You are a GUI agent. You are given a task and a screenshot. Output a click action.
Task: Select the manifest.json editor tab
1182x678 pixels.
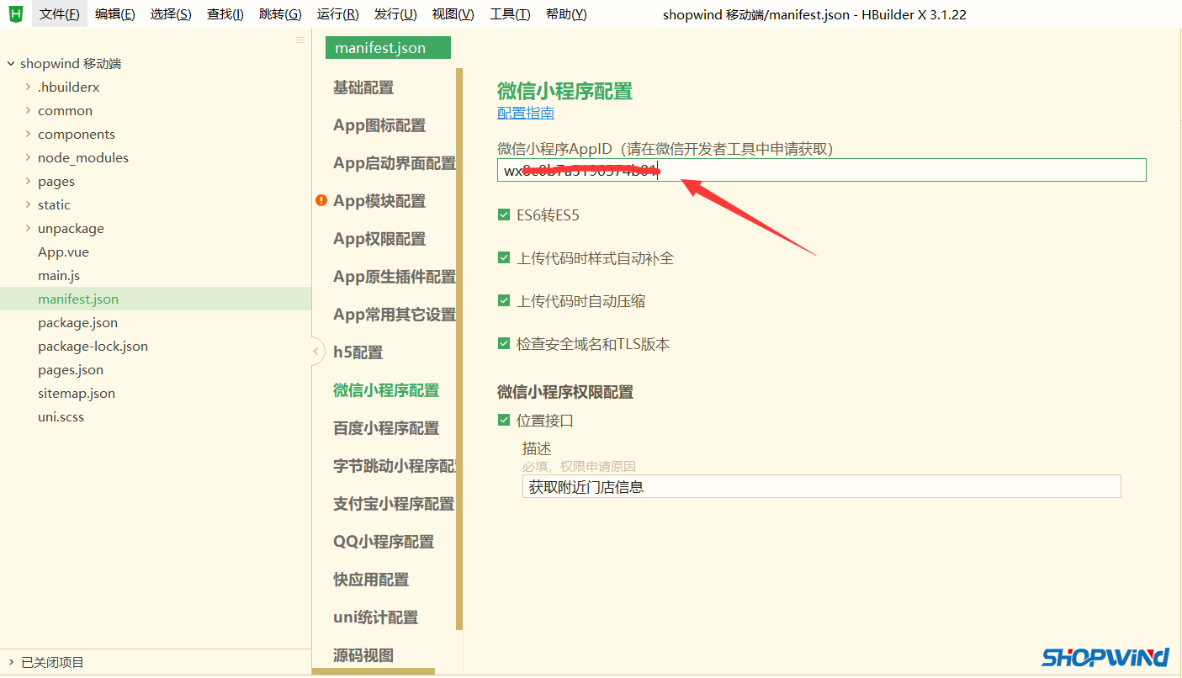(388, 48)
